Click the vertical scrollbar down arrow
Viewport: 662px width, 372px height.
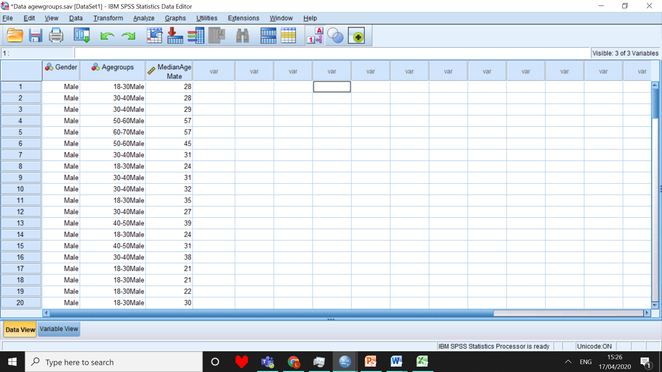point(655,305)
